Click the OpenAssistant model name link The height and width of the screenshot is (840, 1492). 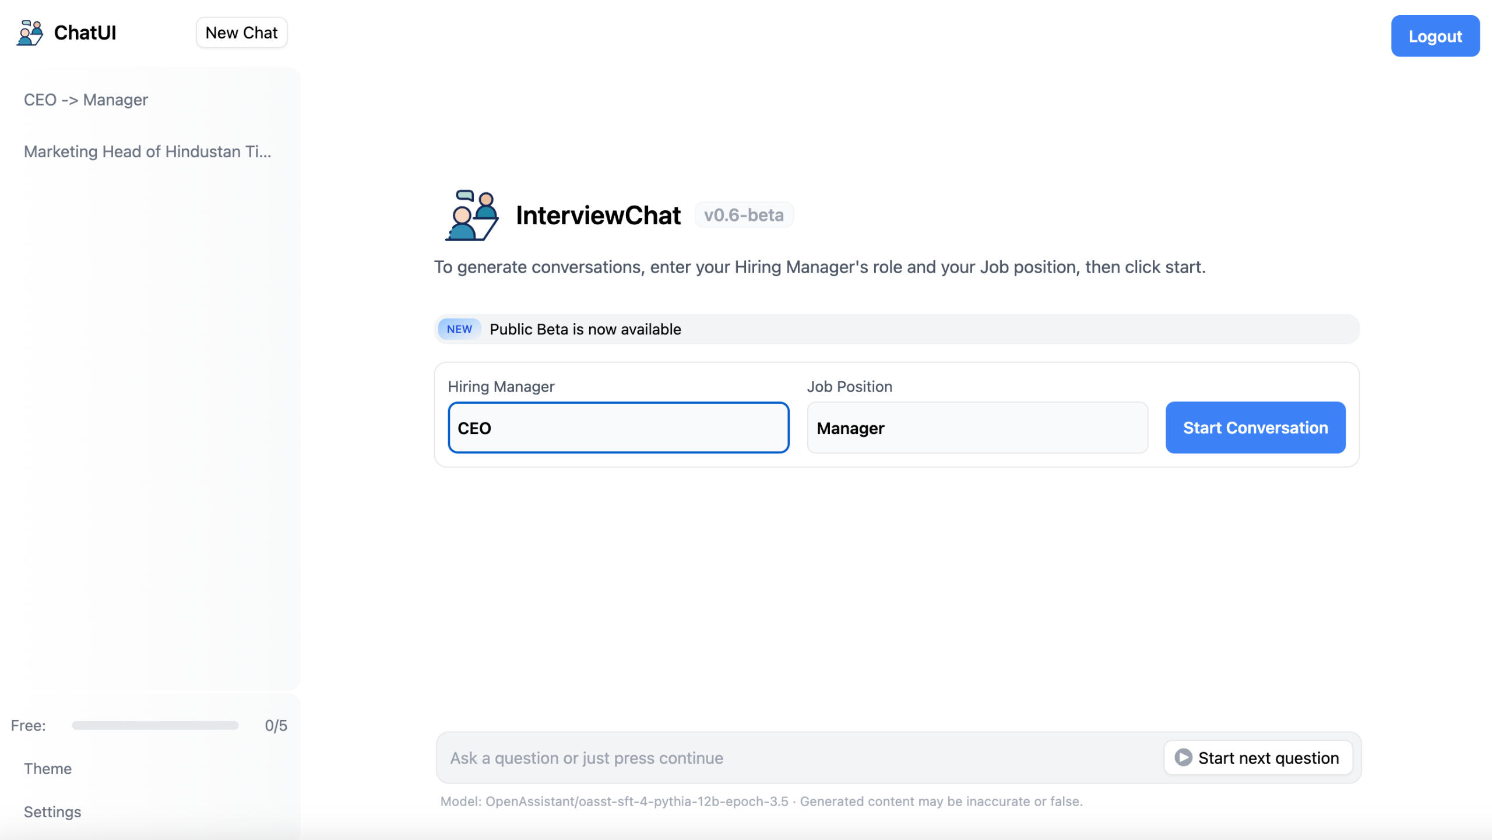[x=636, y=801]
